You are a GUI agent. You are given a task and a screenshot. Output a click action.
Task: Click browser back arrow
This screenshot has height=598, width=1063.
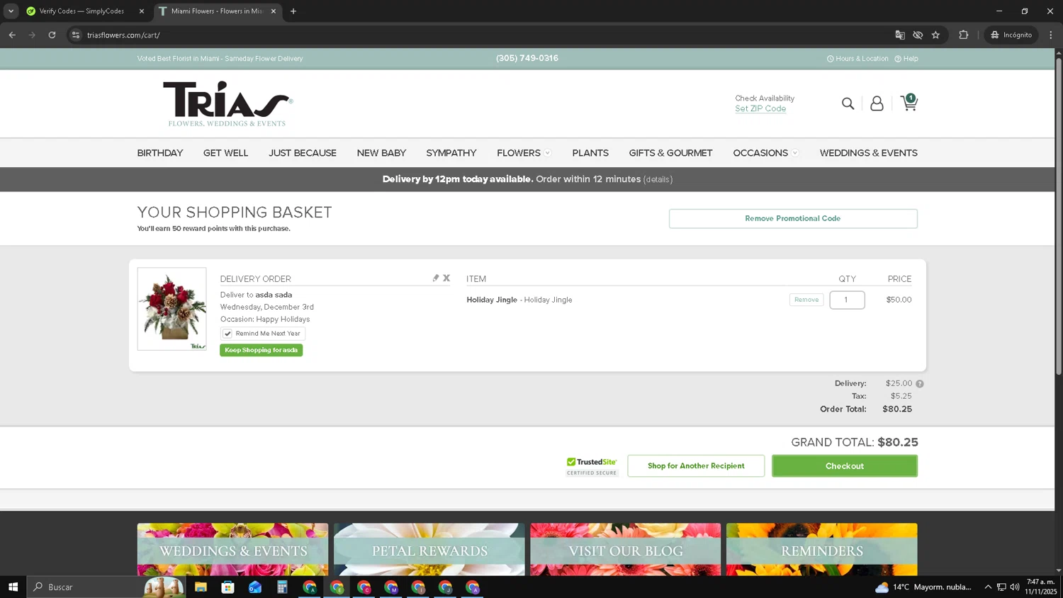coord(12,35)
